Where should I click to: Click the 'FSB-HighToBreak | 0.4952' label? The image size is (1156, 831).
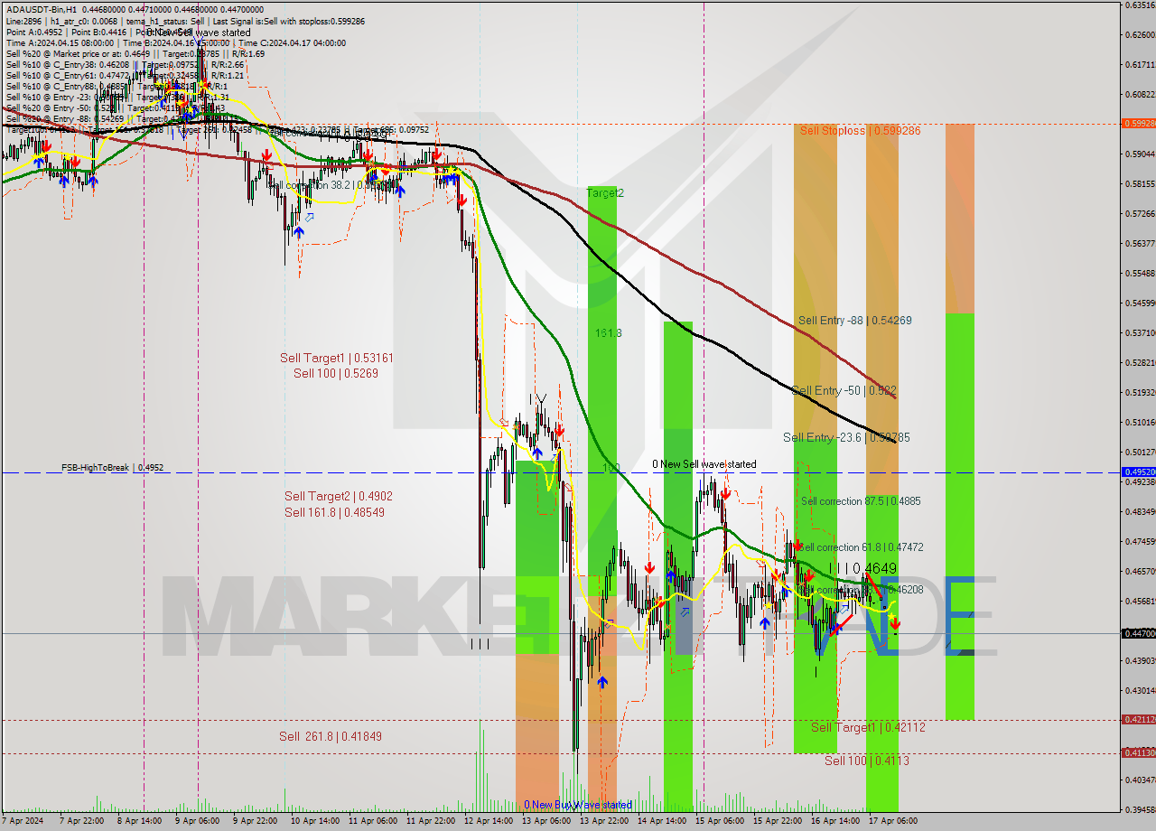coord(112,468)
